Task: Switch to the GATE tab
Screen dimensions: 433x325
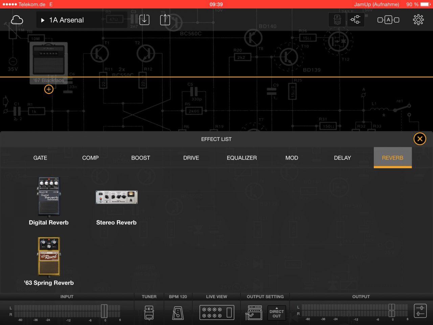Action: pyautogui.click(x=40, y=158)
